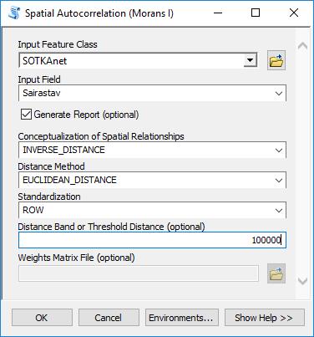Uncheck the Generate Report checkbox
Image resolution: width=314 pixels, height=337 pixels.
pyautogui.click(x=26, y=115)
